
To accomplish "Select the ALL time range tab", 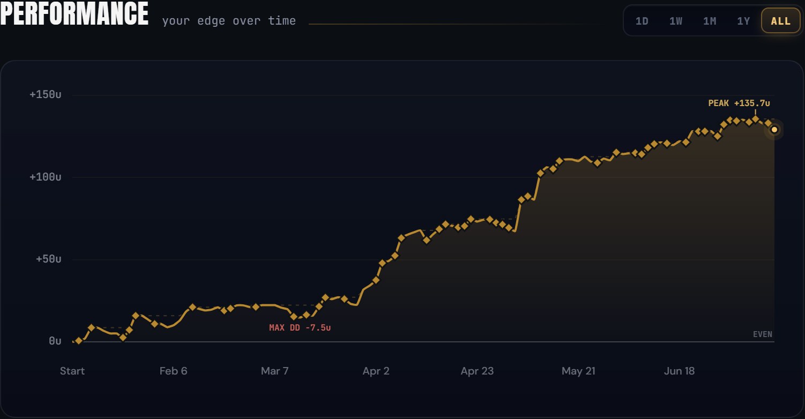I will pyautogui.click(x=780, y=21).
